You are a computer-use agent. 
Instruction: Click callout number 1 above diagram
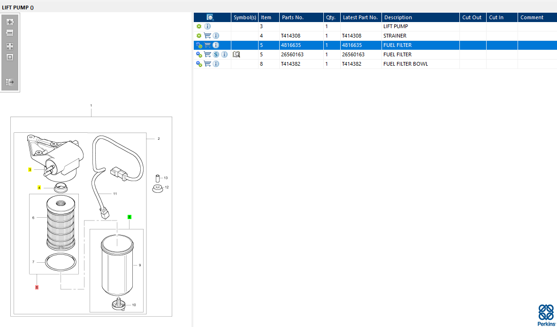[x=91, y=106]
